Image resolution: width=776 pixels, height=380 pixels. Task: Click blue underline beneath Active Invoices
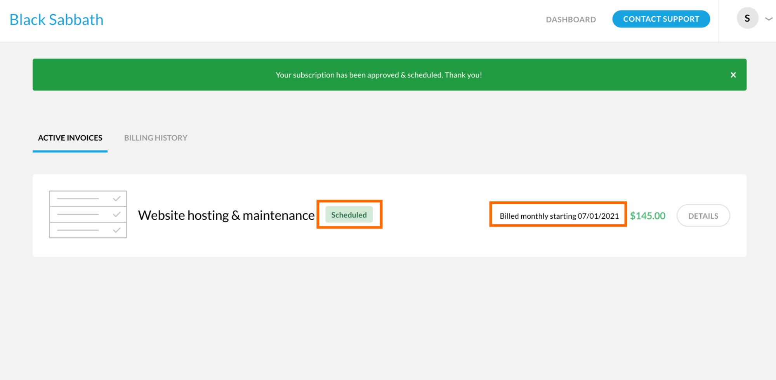[x=70, y=151]
